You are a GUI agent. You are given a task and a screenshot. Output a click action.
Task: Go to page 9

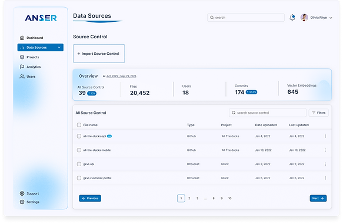click(222, 198)
